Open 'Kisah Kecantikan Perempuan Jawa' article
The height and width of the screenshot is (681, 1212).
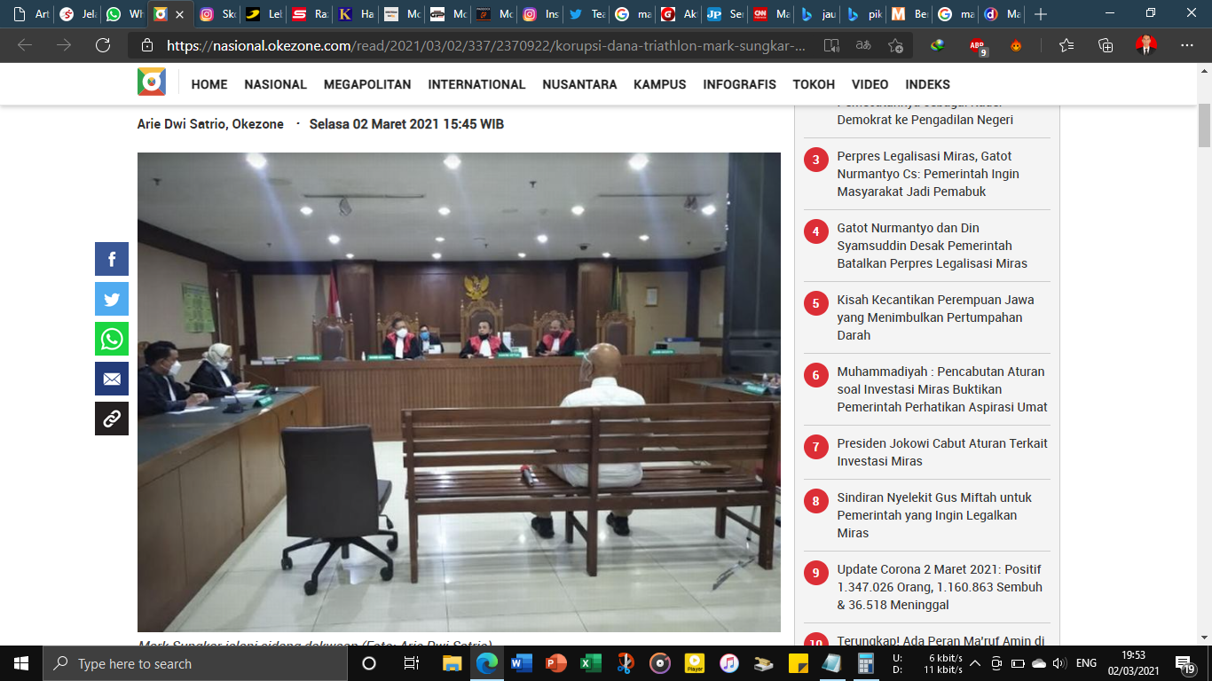[935, 317]
